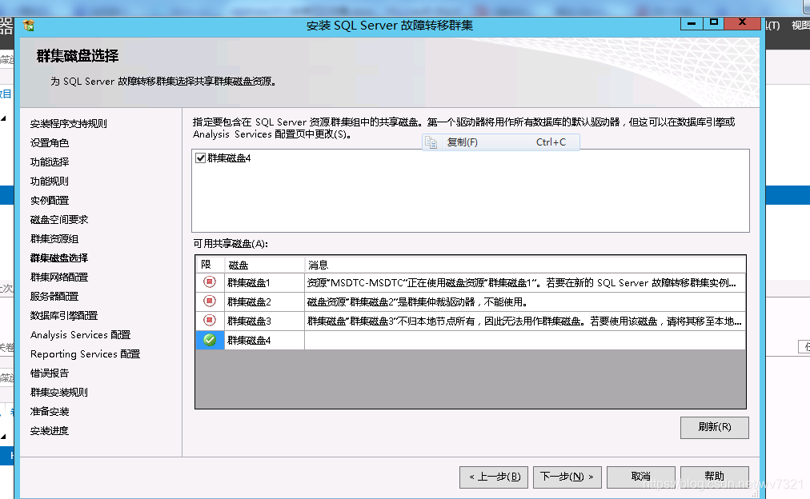The height and width of the screenshot is (499, 810).
Task: Click the 消息 column header
Action: tap(525, 265)
